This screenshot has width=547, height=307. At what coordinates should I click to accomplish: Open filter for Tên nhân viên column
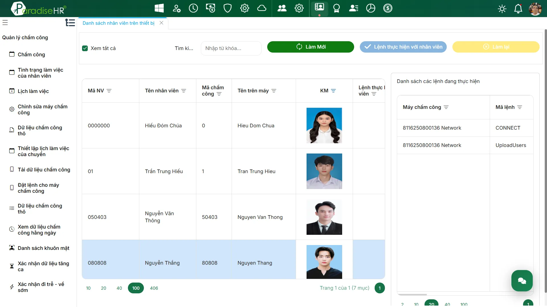(184, 91)
